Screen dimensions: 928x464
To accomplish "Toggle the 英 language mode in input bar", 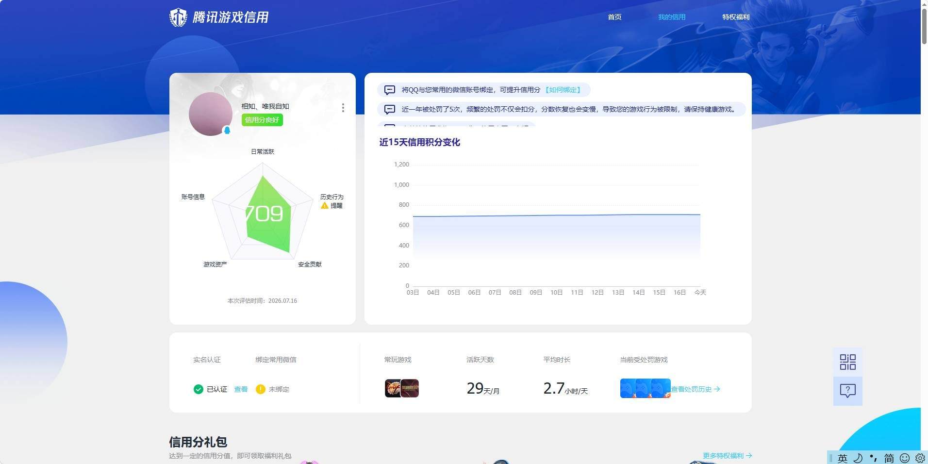I will point(843,458).
